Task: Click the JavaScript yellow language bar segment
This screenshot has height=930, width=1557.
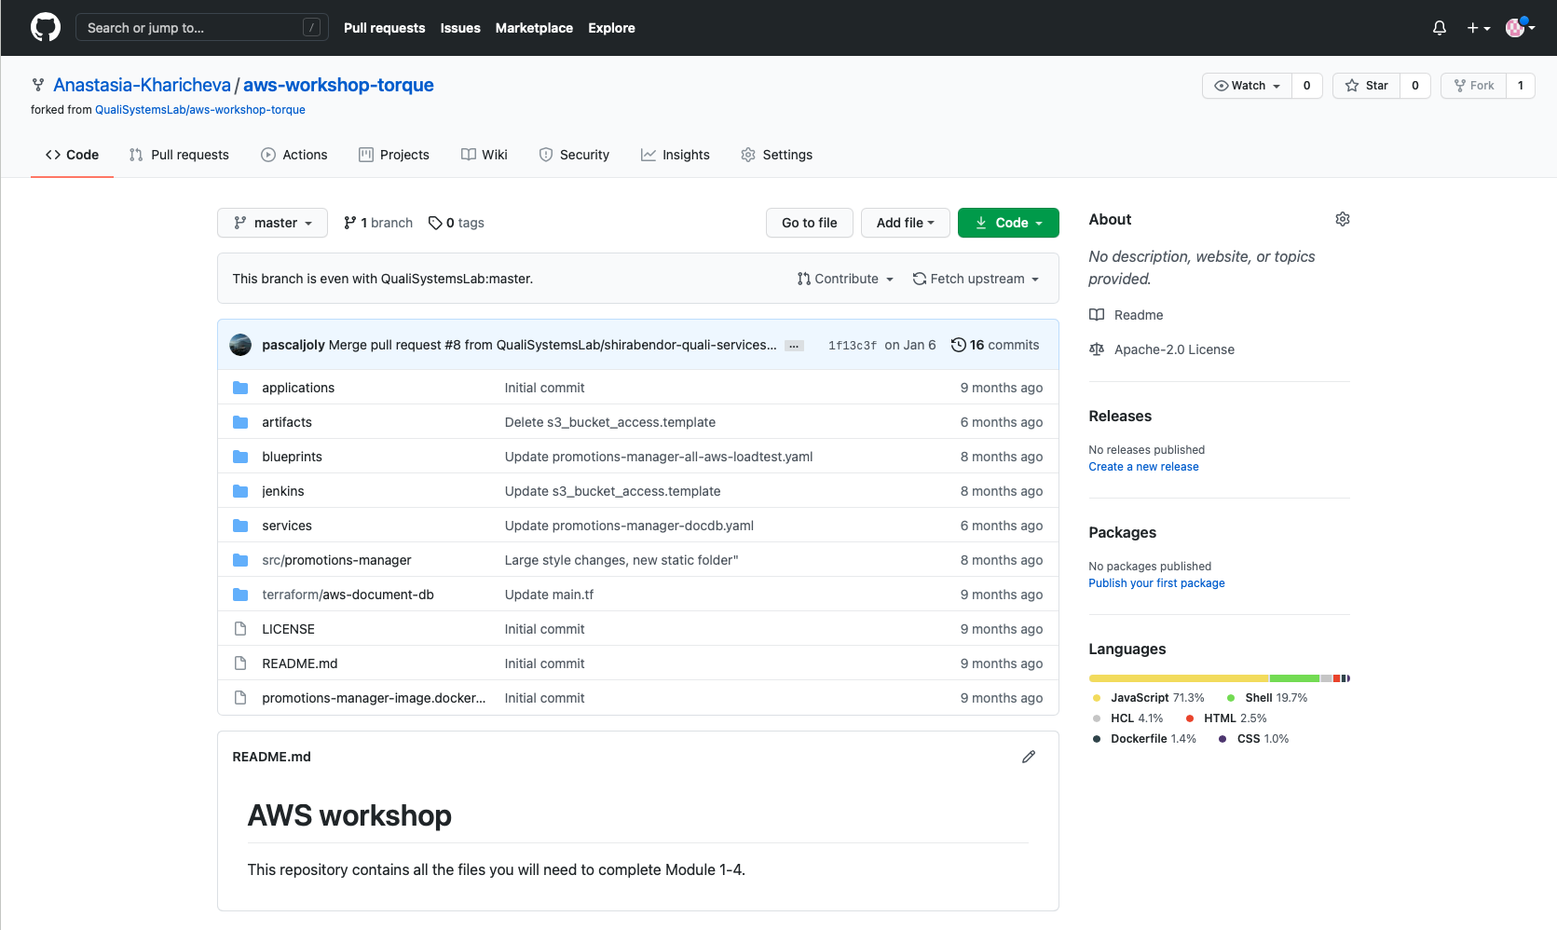Action: coord(1179,678)
